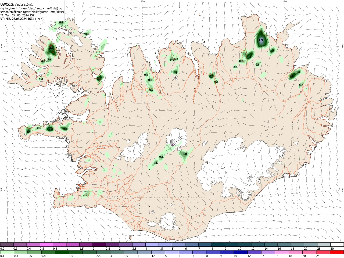Select the gray-green 3–3.5 rain swatch
This screenshot has width=344, height=258.
tap(117, 252)
